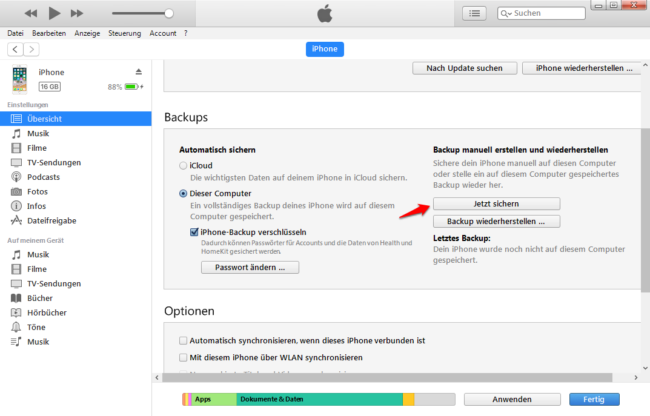Open Hörbücher on the device
650x416 pixels.
pyautogui.click(x=76, y=312)
